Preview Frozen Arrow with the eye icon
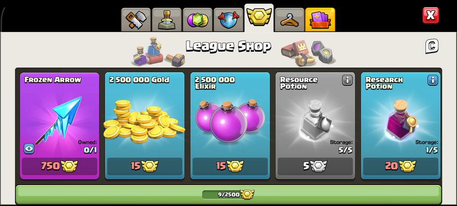 pos(29,149)
